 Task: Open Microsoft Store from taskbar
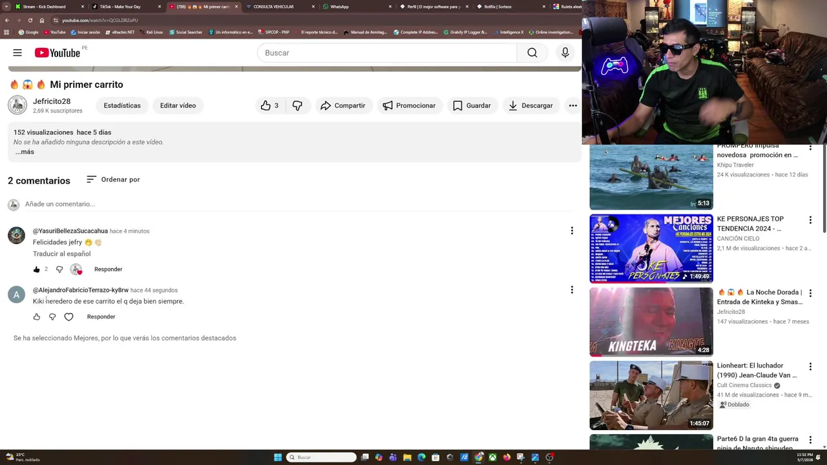[x=435, y=457]
